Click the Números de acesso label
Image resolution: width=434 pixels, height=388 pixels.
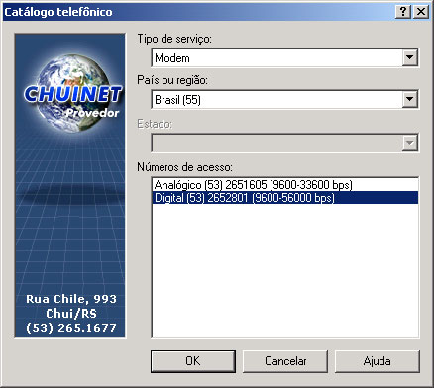pos(184,167)
